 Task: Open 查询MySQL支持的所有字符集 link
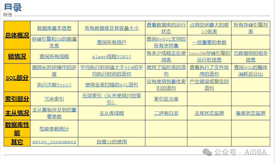[166, 42]
